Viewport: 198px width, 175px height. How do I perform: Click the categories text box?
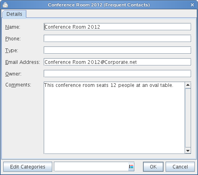pyautogui.click(x=91, y=167)
